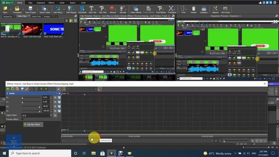Screen dimensions: 279x157
Task: Click the Transition toolbar icon
Action: coord(171,9)
